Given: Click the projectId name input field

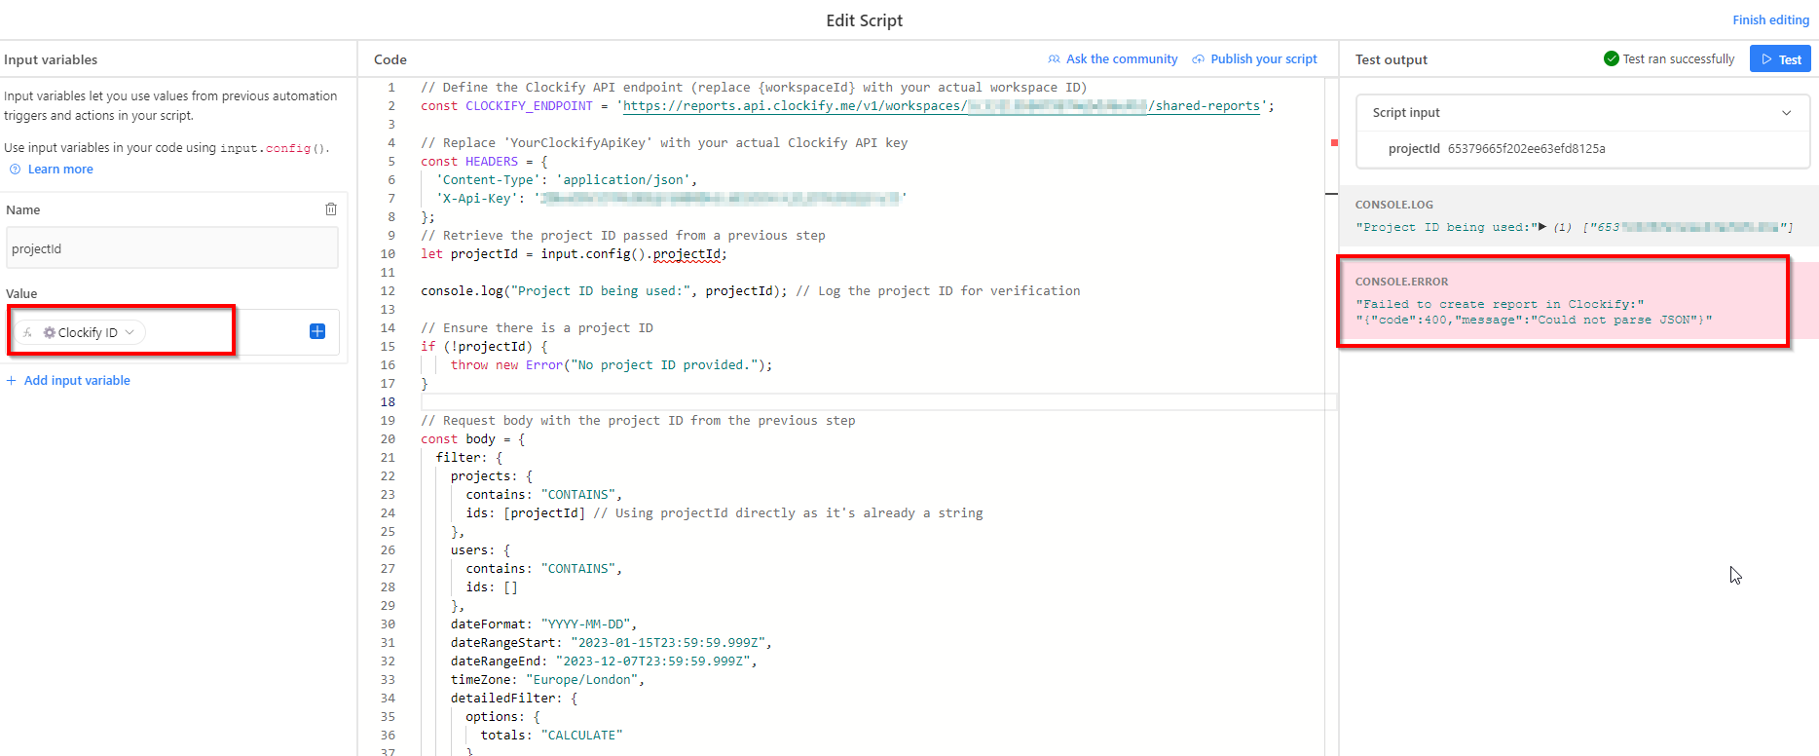Looking at the screenshot, I should [x=172, y=248].
